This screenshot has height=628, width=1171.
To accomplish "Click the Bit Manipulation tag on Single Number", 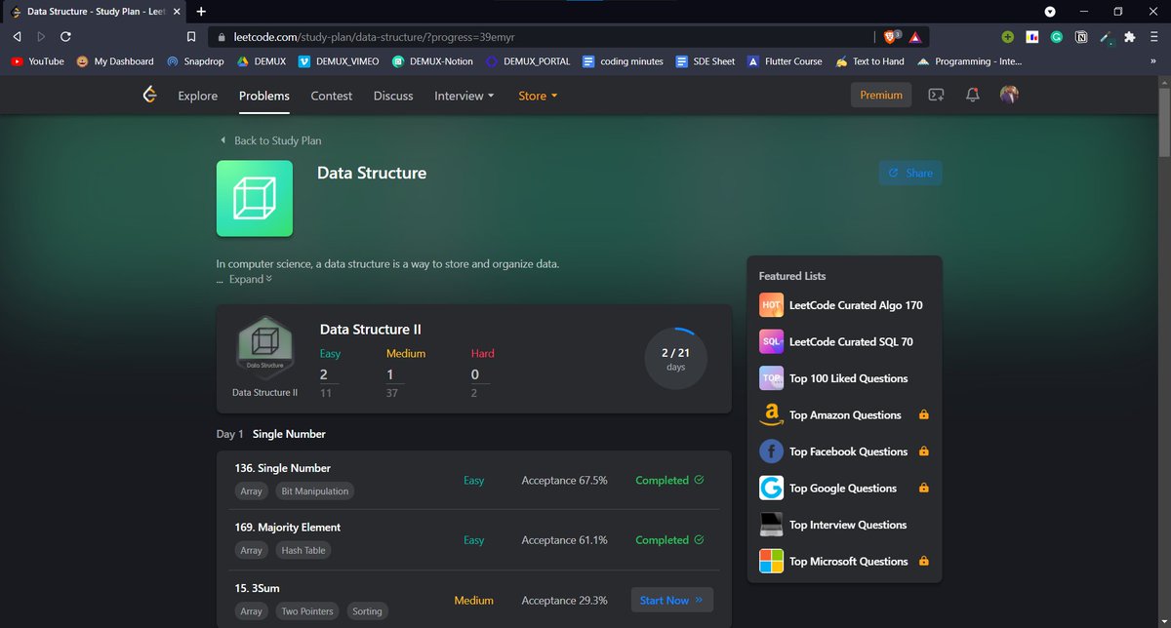I will click(x=314, y=491).
